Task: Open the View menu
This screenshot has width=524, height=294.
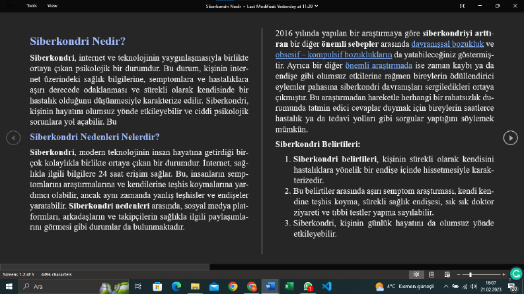Action: pyautogui.click(x=52, y=6)
